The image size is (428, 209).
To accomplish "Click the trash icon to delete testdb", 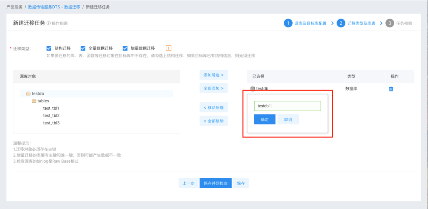I will tap(391, 89).
